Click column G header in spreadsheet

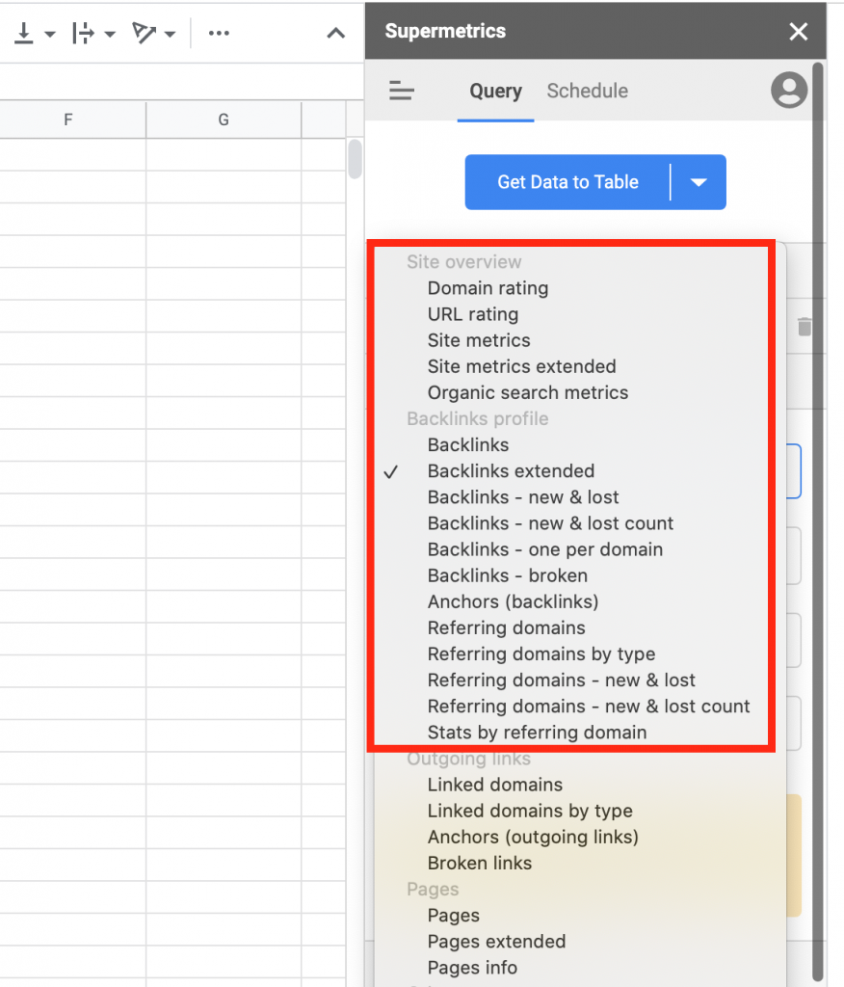pyautogui.click(x=224, y=120)
